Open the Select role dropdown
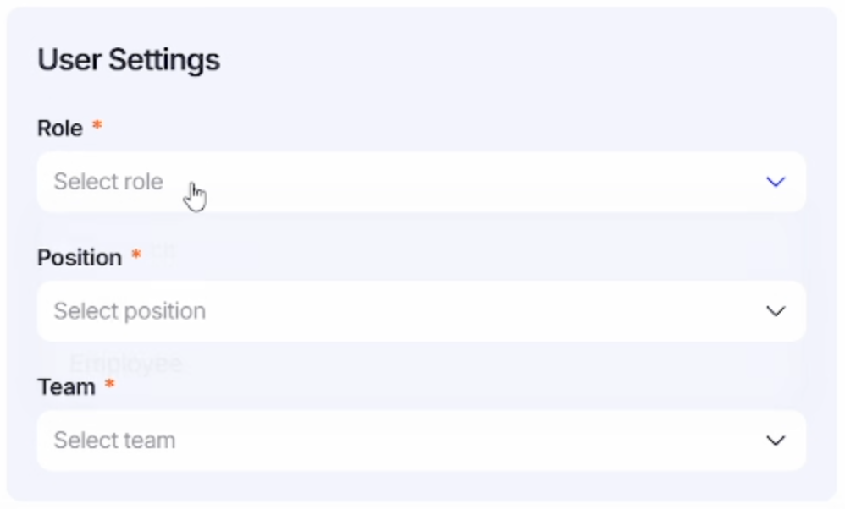This screenshot has height=509, width=845. click(x=421, y=182)
